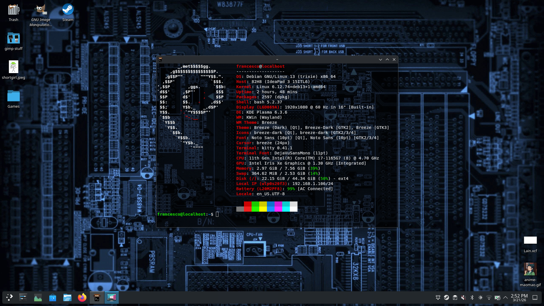
Task: Open the clipboard tray icon
Action: tap(455, 297)
